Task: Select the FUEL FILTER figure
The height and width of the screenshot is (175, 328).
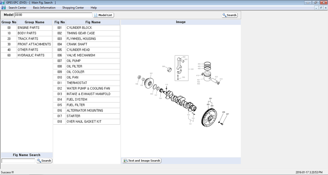Action: point(87,105)
